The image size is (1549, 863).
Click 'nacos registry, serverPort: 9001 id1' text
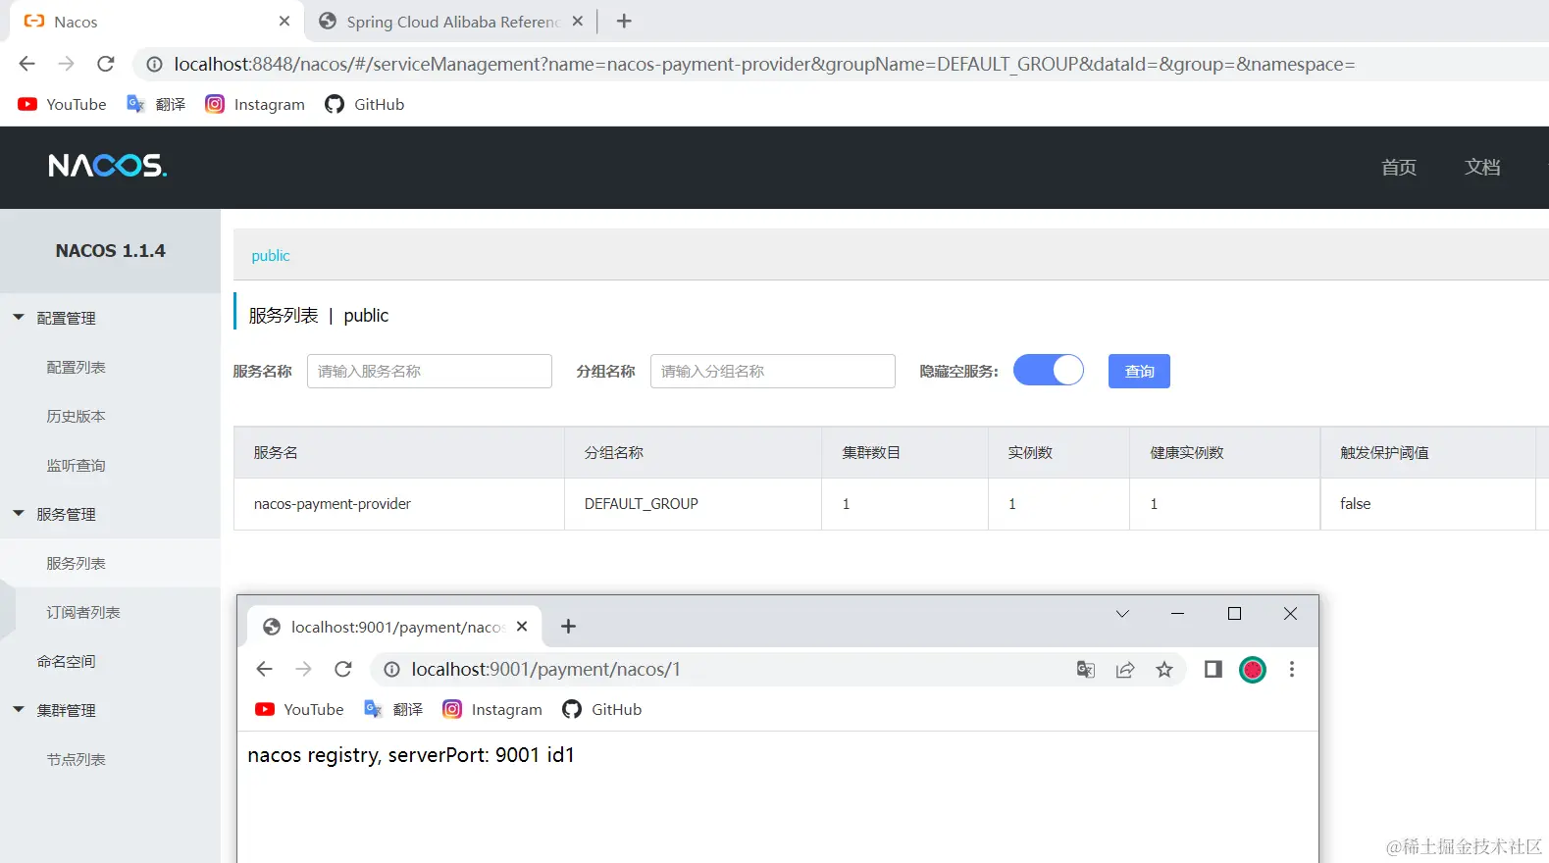(x=411, y=754)
